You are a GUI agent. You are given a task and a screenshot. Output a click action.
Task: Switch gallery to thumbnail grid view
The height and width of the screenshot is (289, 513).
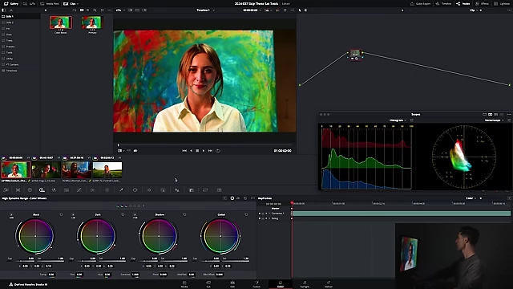pyautogui.click(x=82, y=10)
